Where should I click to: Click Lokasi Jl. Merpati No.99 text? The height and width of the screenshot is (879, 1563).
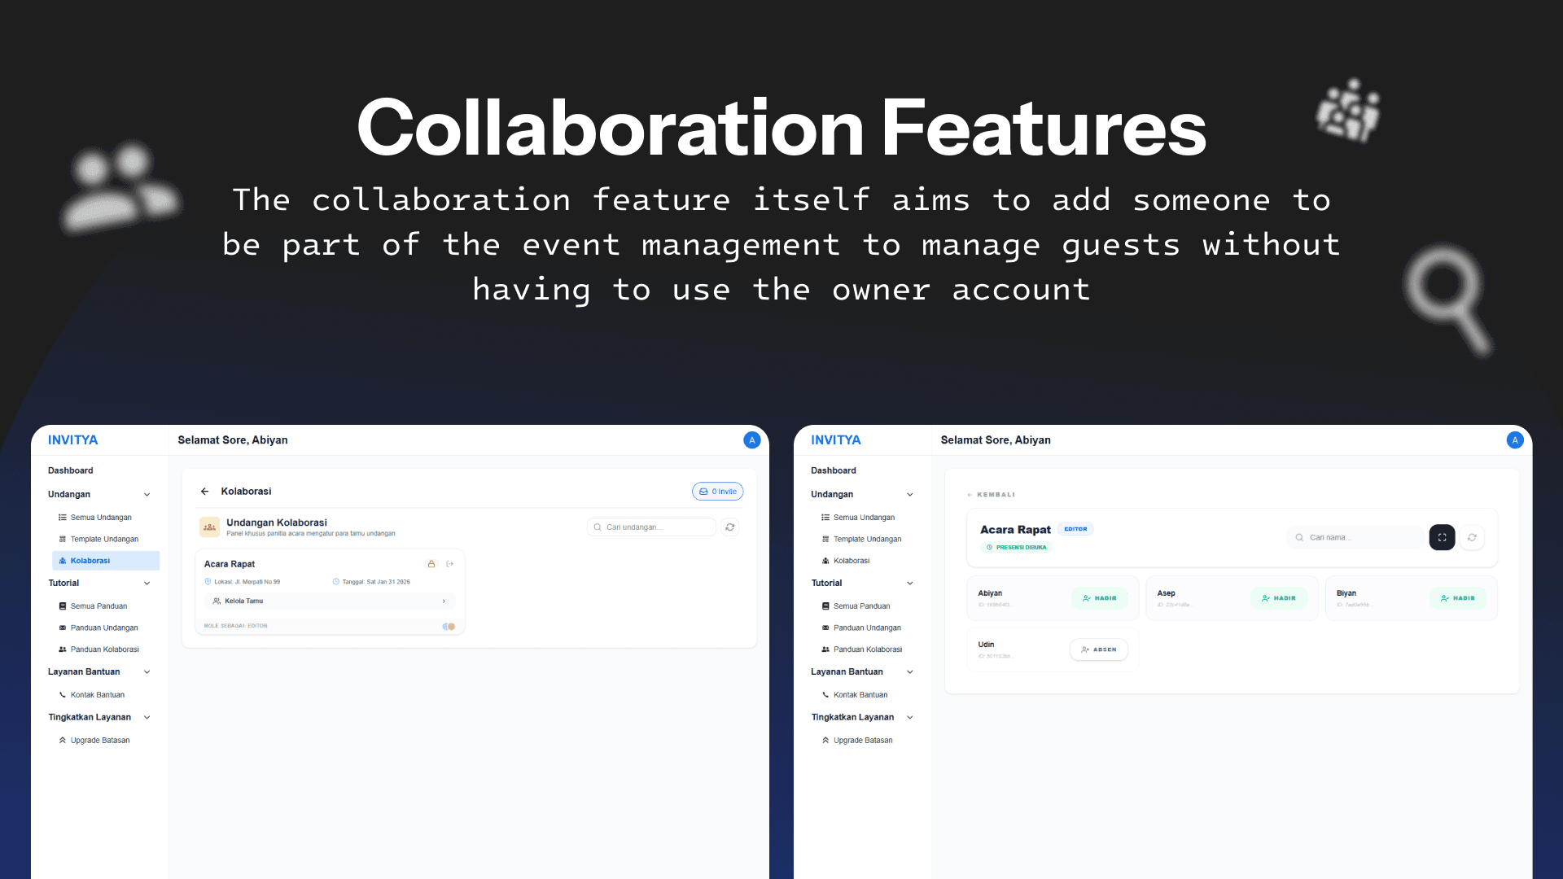(x=247, y=582)
